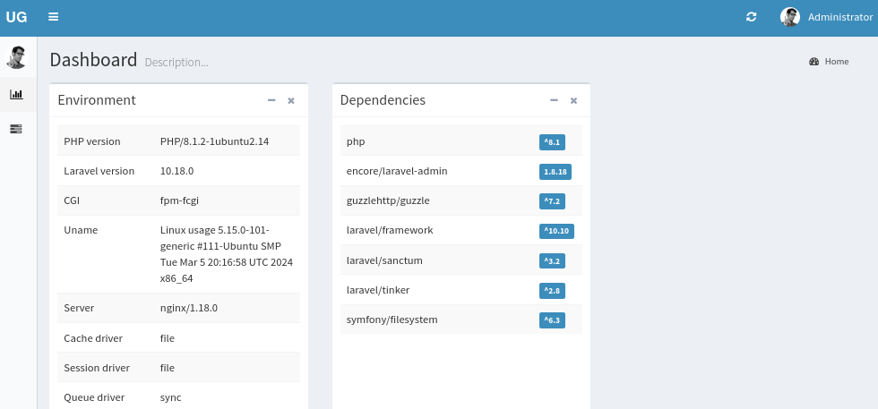Select the 'PHP version' label

pos(91,141)
